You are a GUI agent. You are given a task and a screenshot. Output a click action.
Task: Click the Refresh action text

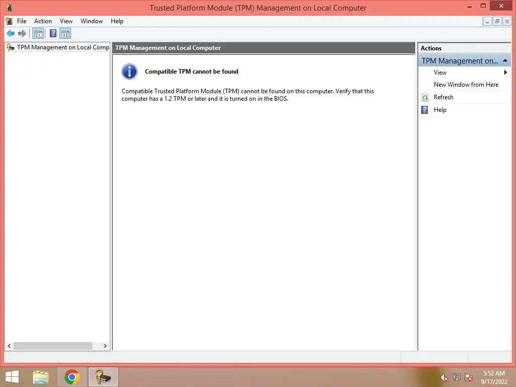point(443,97)
